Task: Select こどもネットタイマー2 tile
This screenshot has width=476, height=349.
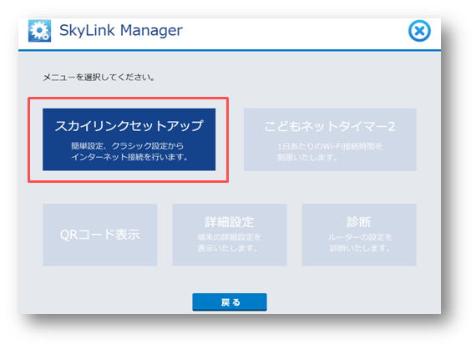Action: [330, 139]
